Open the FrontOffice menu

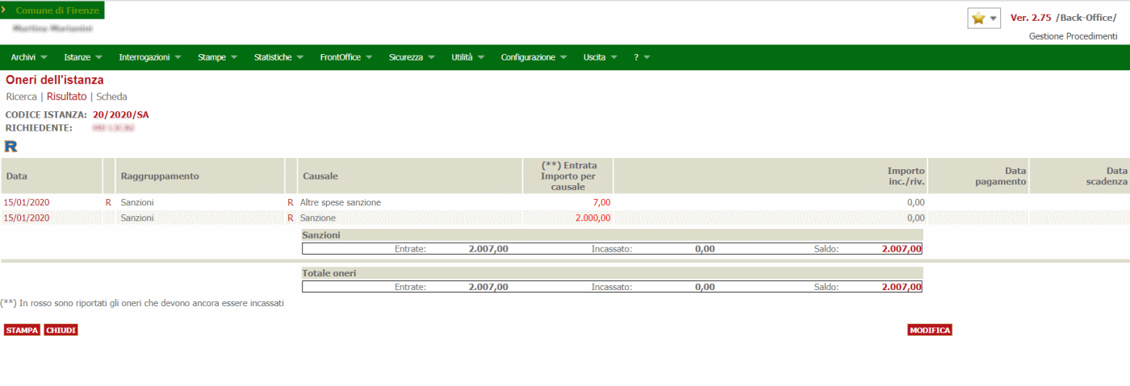(x=345, y=57)
